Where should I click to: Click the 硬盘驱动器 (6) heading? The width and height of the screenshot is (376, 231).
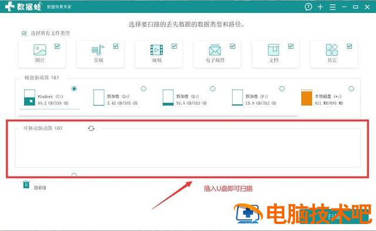42,77
